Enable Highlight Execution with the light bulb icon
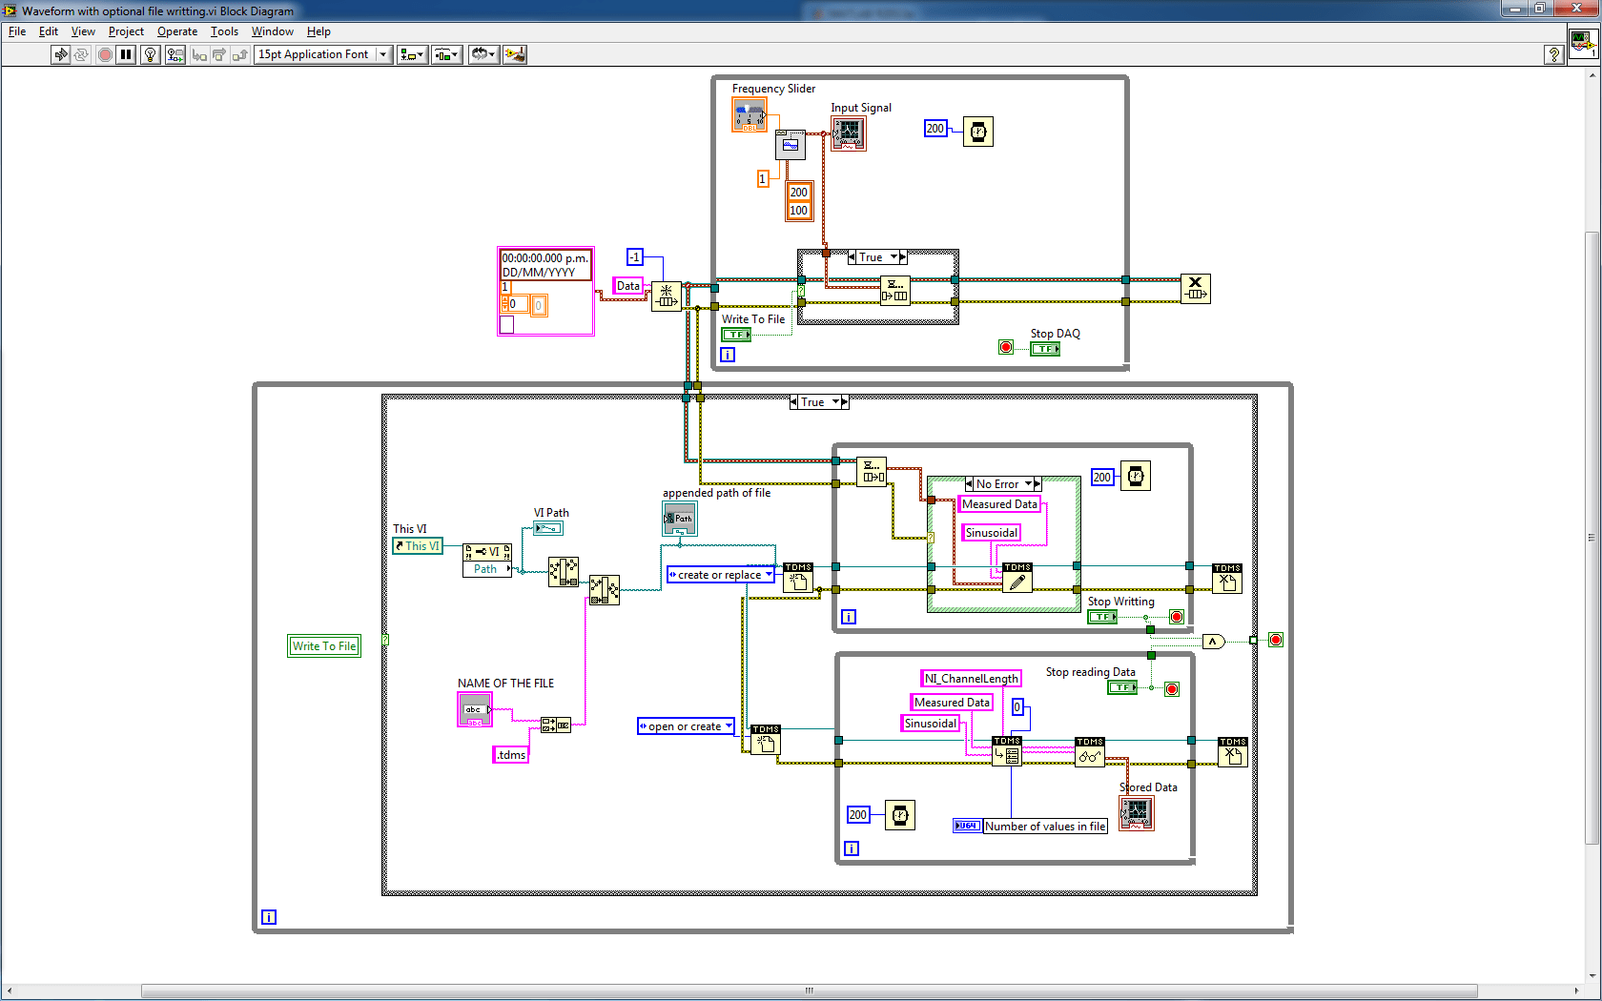 click(x=150, y=54)
